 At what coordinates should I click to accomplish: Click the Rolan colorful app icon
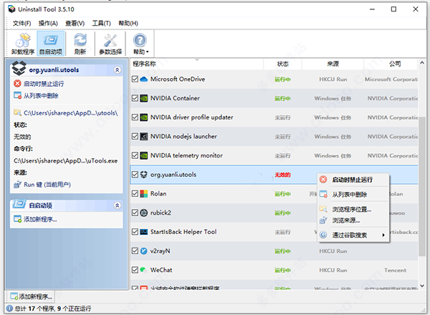144,194
